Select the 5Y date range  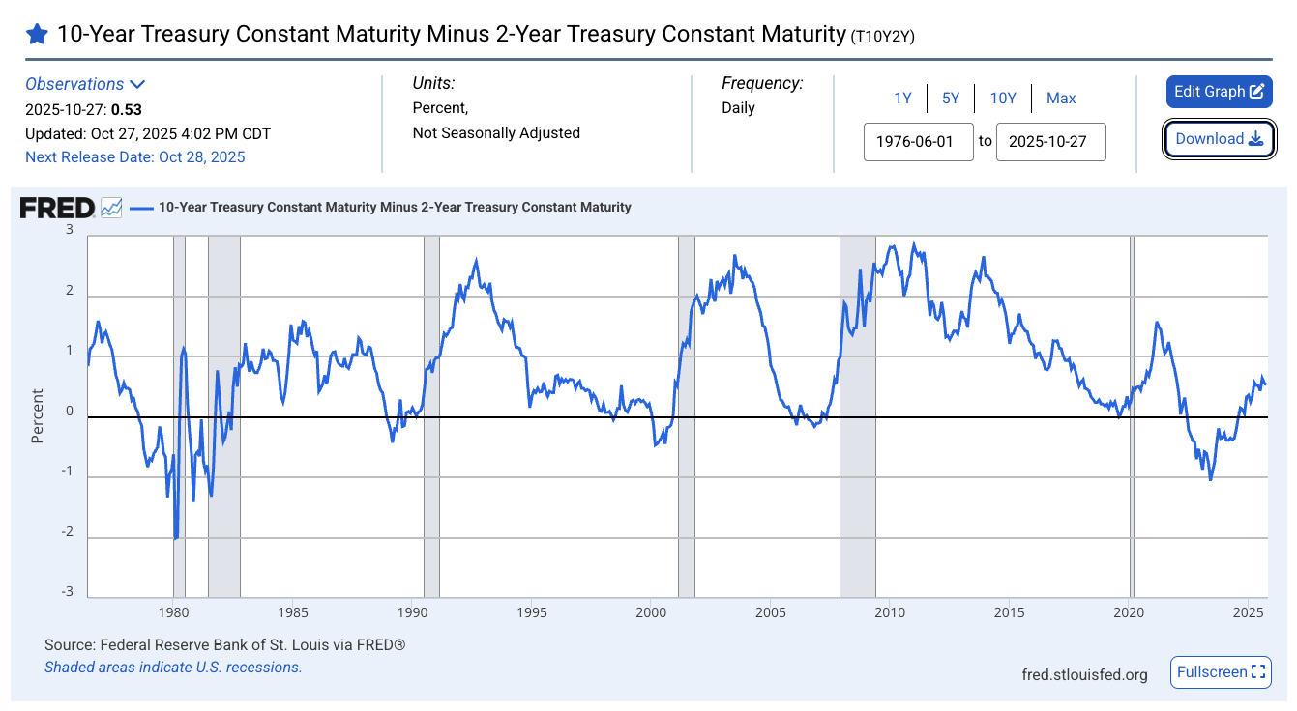point(951,98)
